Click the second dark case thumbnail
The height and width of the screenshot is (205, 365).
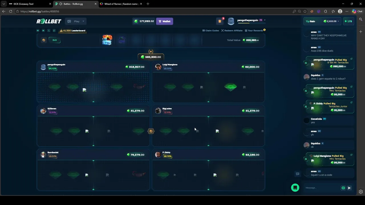click(x=122, y=40)
